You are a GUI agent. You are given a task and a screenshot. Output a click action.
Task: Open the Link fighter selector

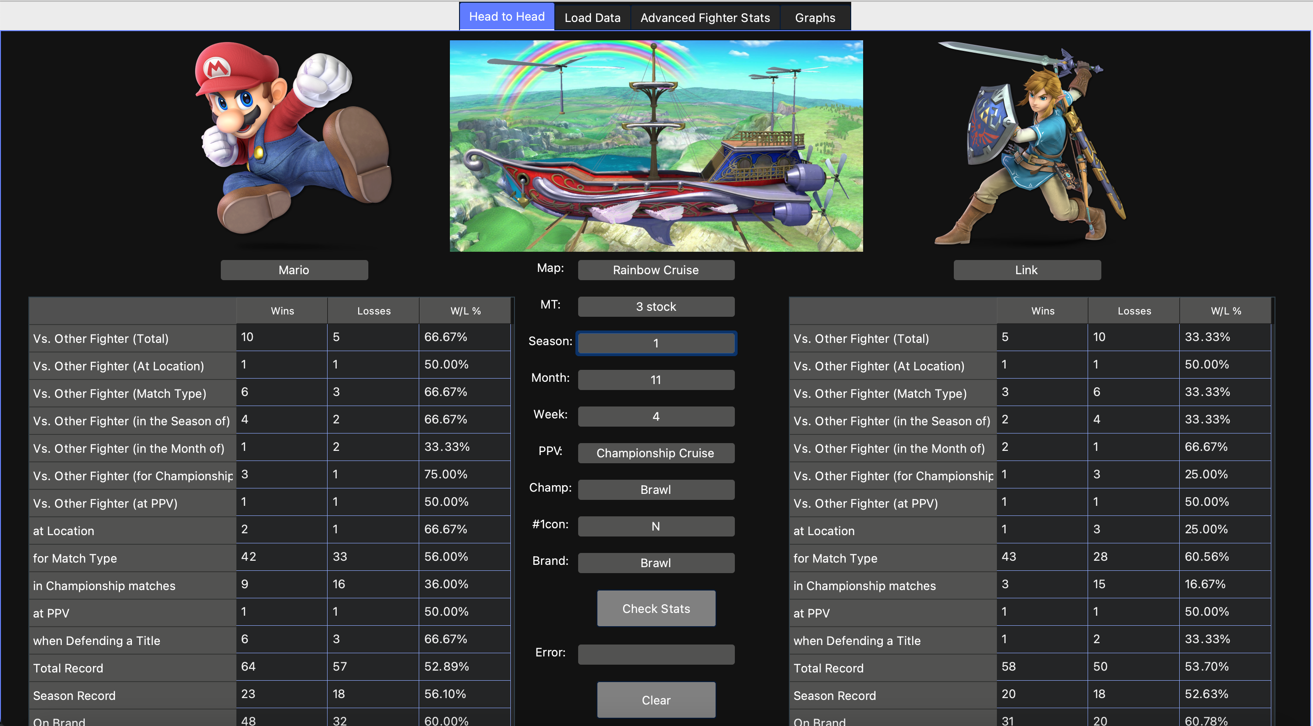point(1027,270)
